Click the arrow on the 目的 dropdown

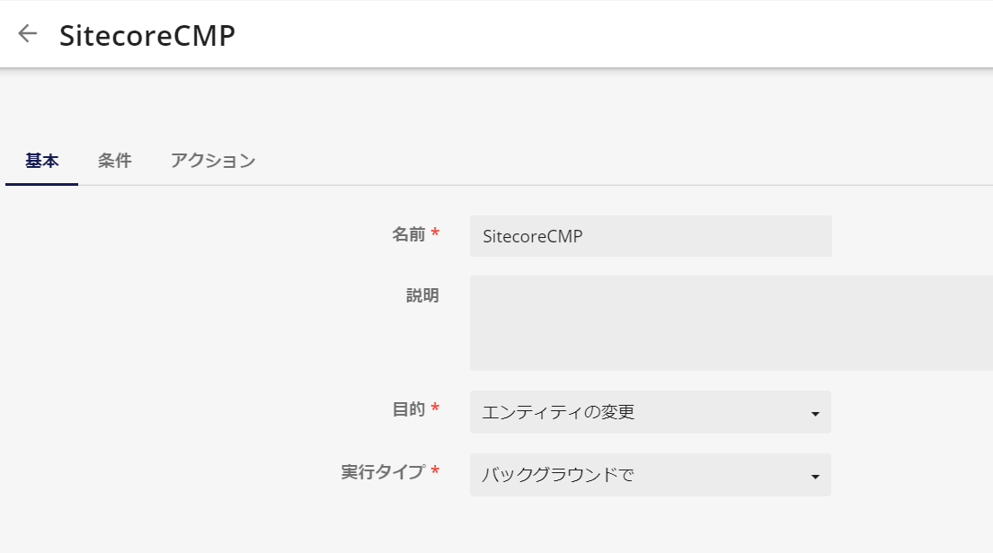pos(815,414)
